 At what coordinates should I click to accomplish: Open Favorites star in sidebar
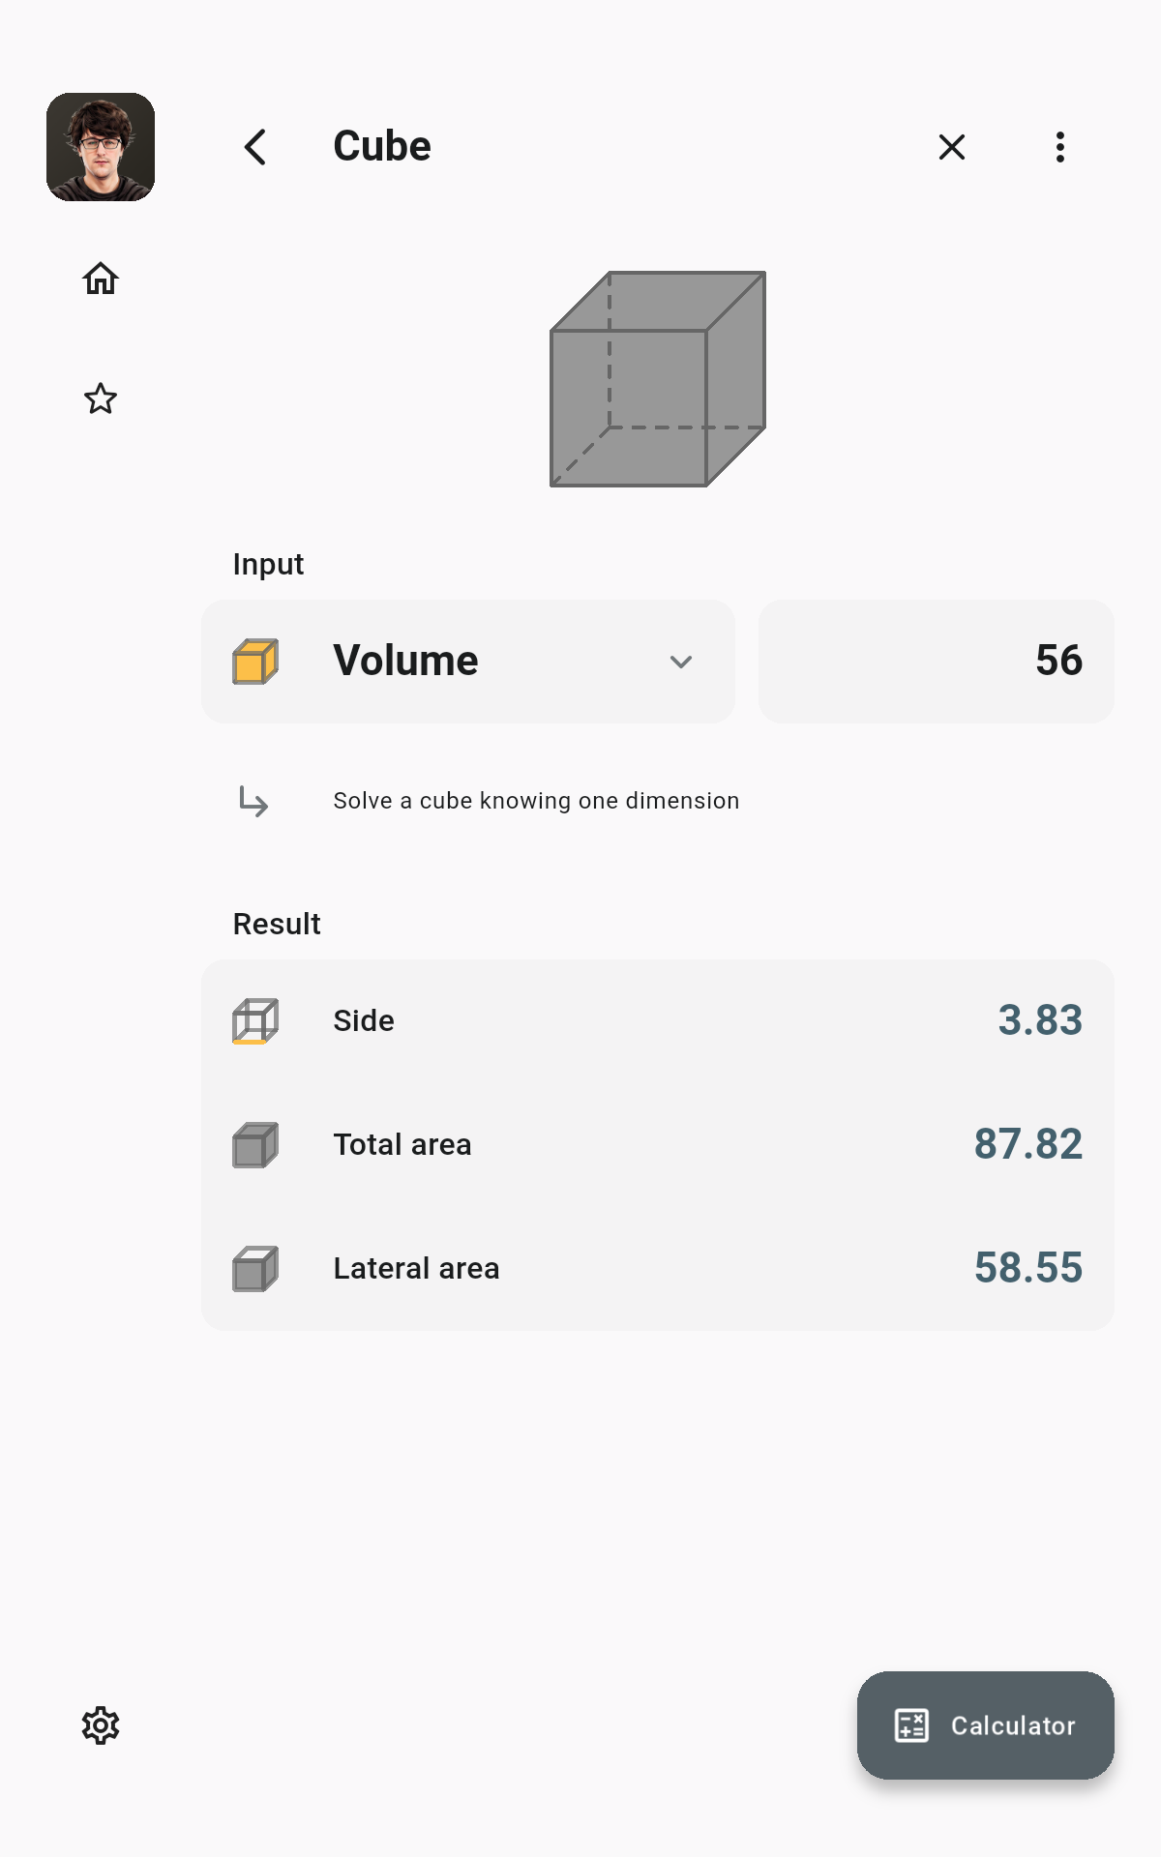[101, 398]
